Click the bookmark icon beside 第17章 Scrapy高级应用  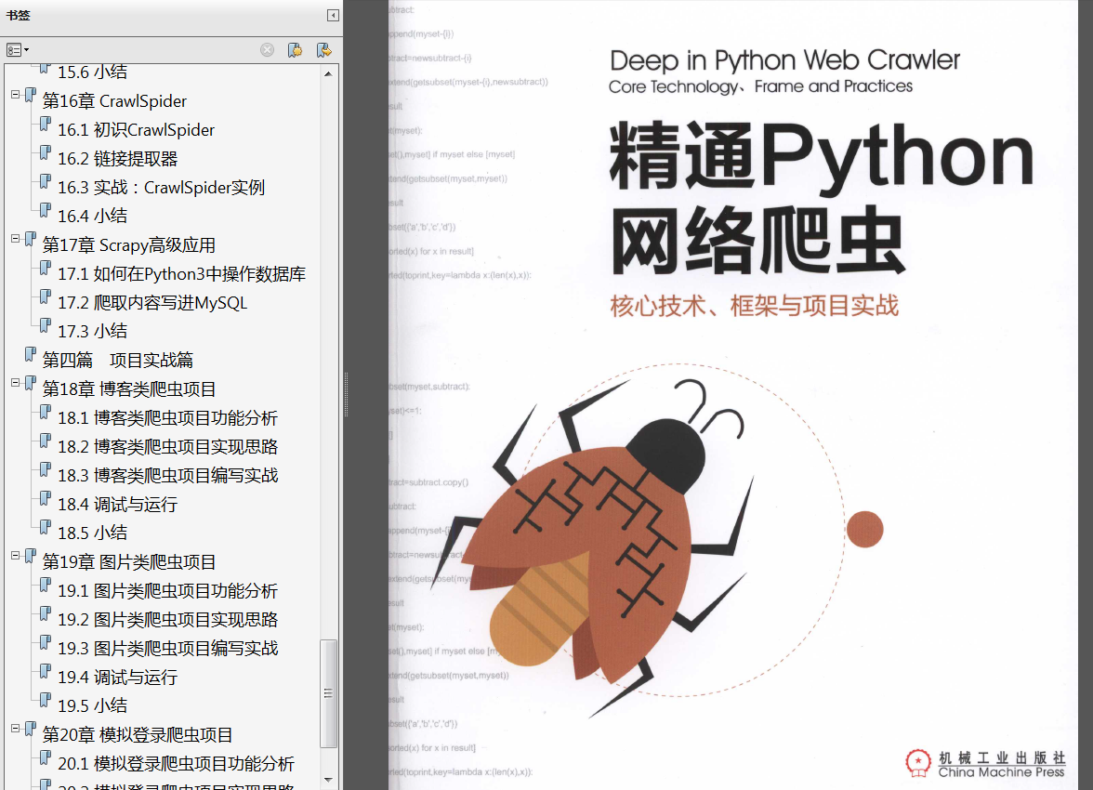pos(31,239)
